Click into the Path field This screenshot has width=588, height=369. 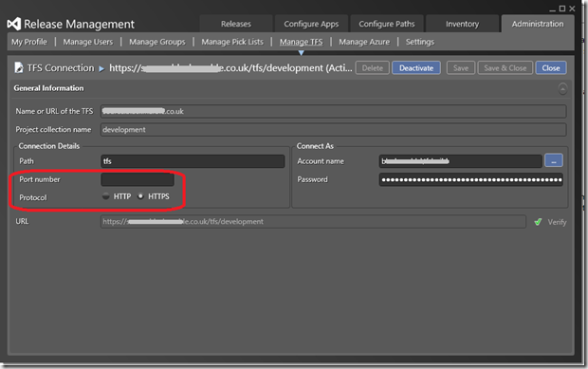click(x=193, y=161)
